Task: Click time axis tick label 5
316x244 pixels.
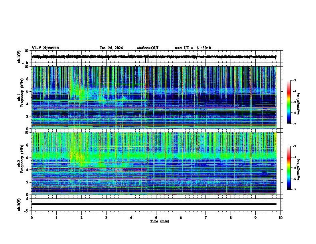Action: click(156, 218)
